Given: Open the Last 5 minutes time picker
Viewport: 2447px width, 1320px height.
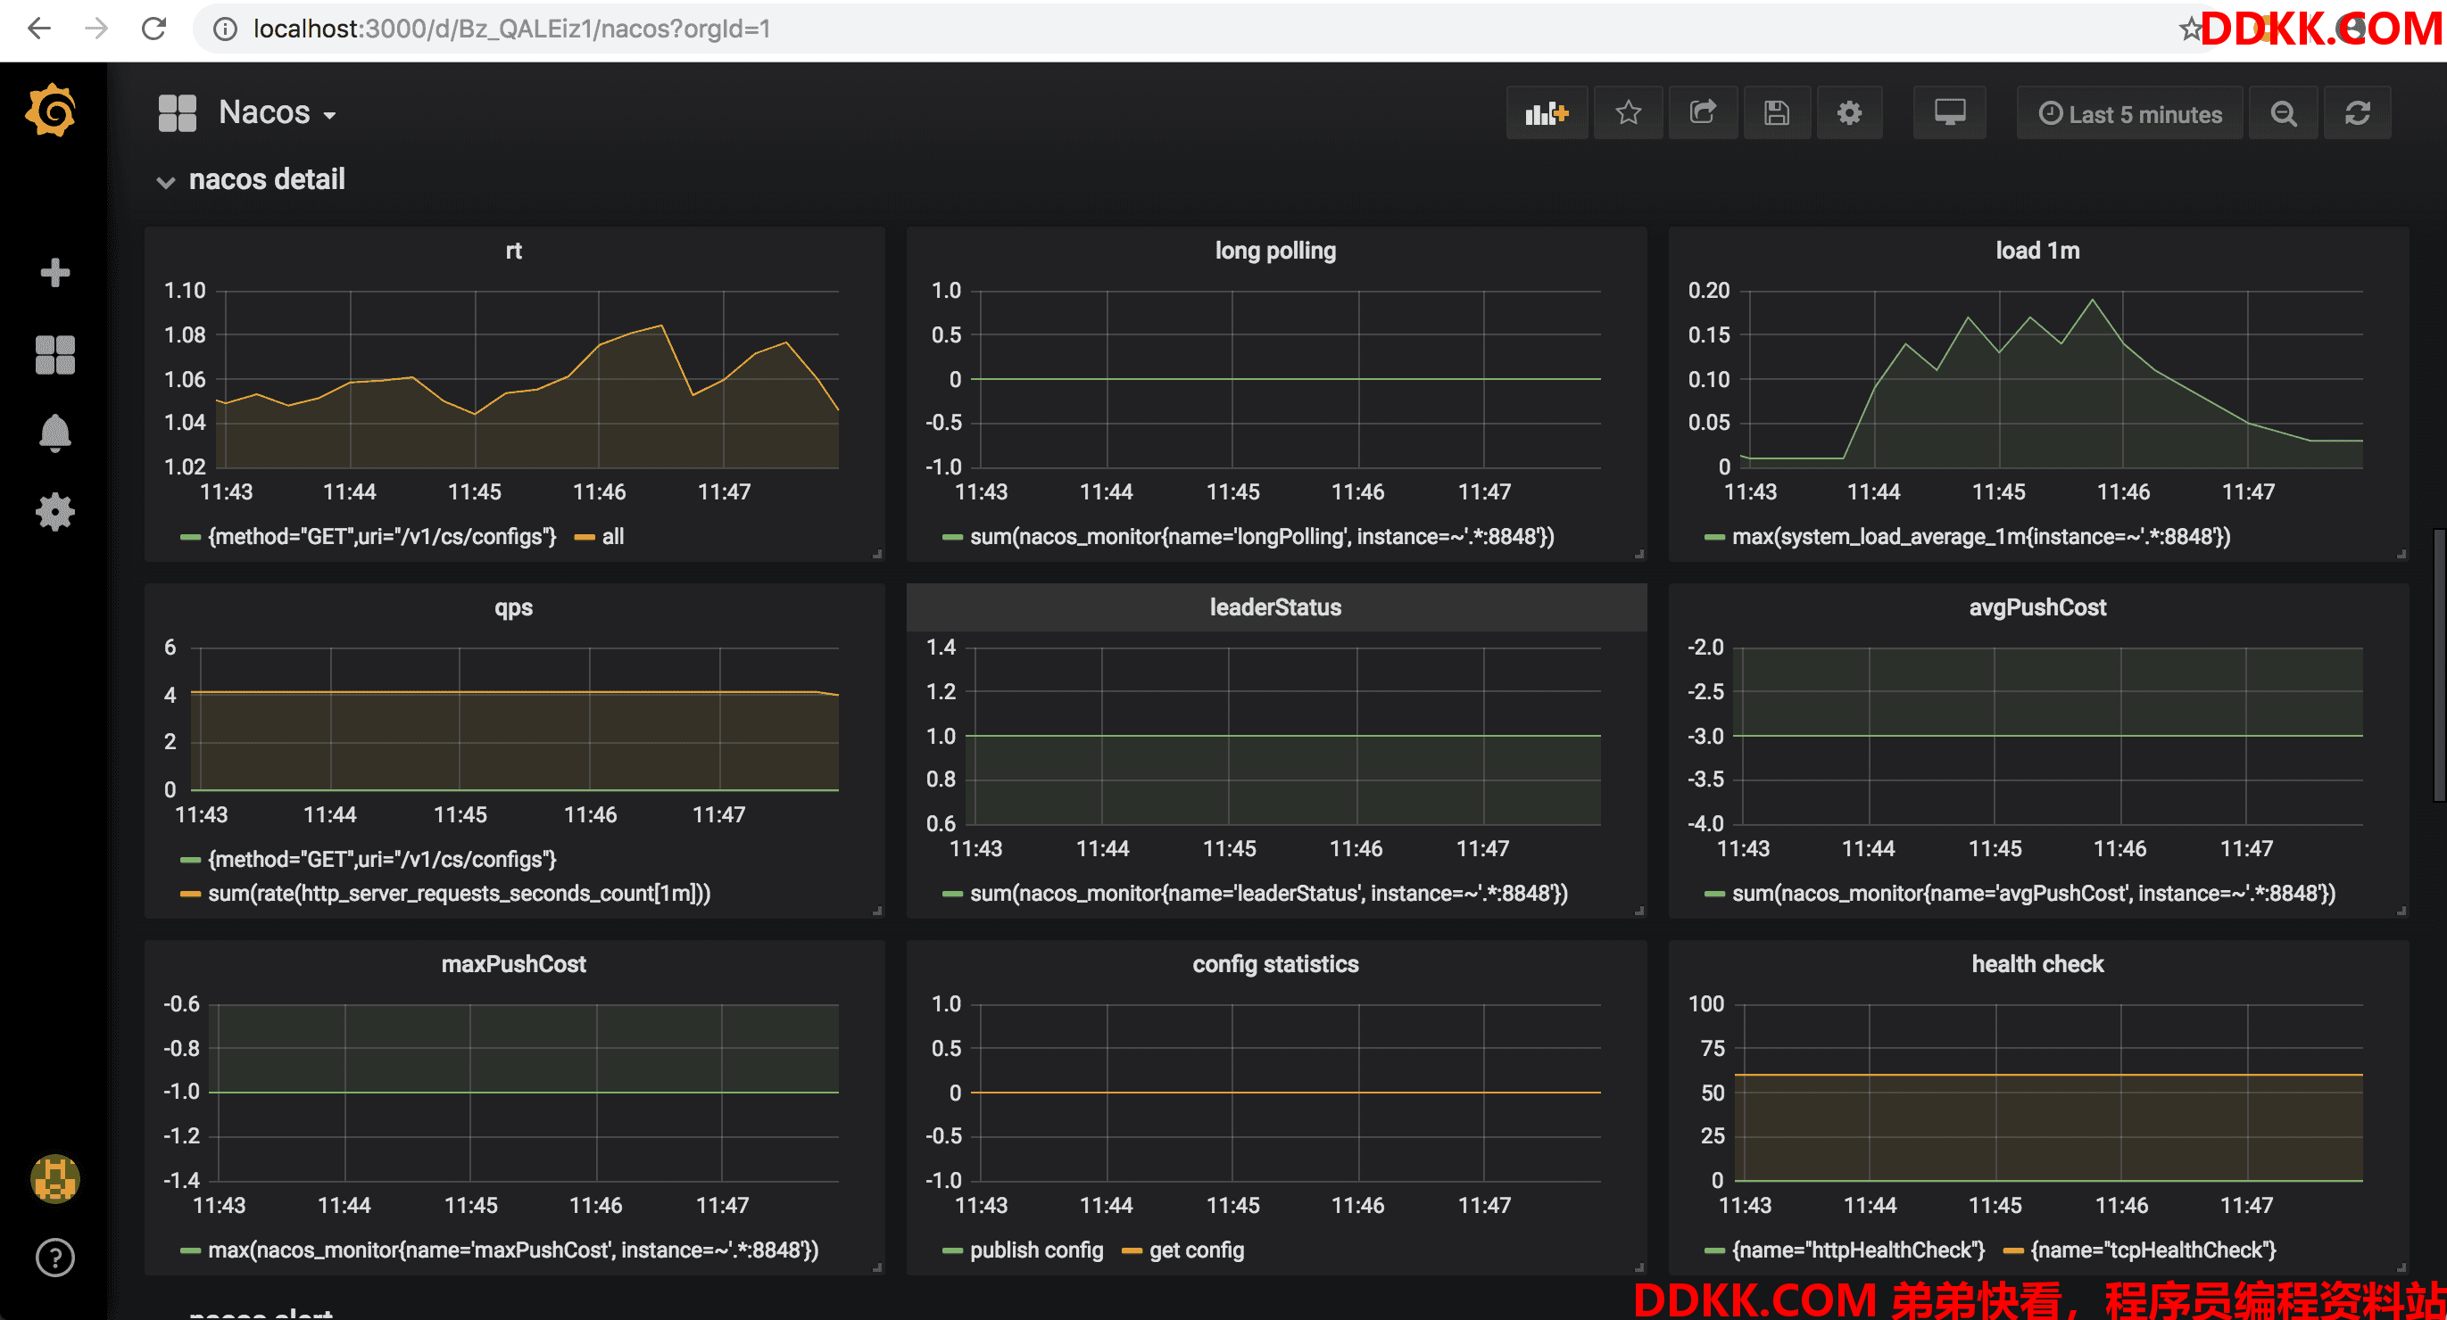Looking at the screenshot, I should 2129,114.
